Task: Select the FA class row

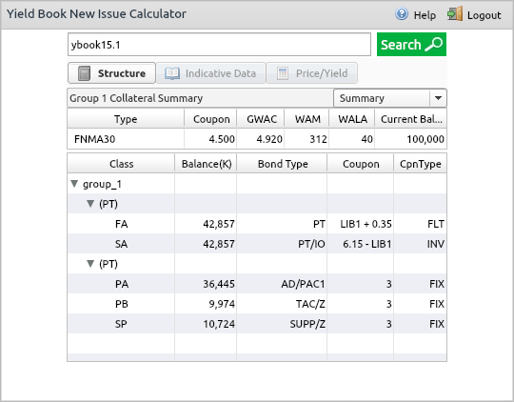Action: [257, 224]
